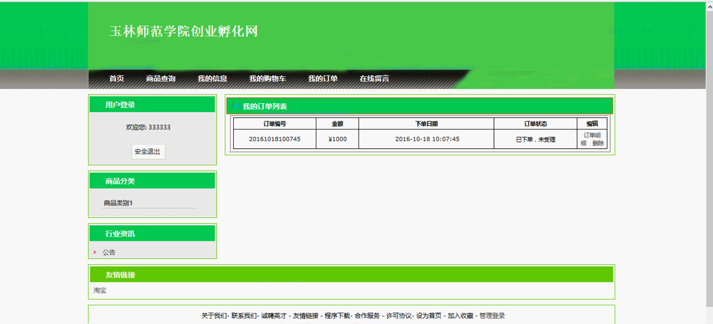The height and width of the screenshot is (324, 713).
Task: Open 我的购物车 in the navigation bar
Action: 267,79
